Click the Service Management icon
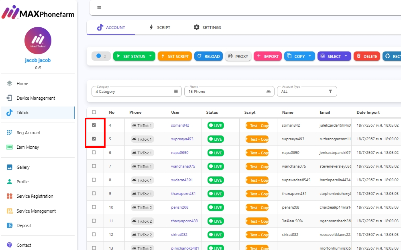This screenshot has height=250, width=401. [10, 211]
